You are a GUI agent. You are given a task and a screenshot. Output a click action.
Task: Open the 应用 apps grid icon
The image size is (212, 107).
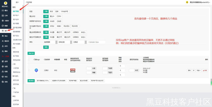pos(3,61)
